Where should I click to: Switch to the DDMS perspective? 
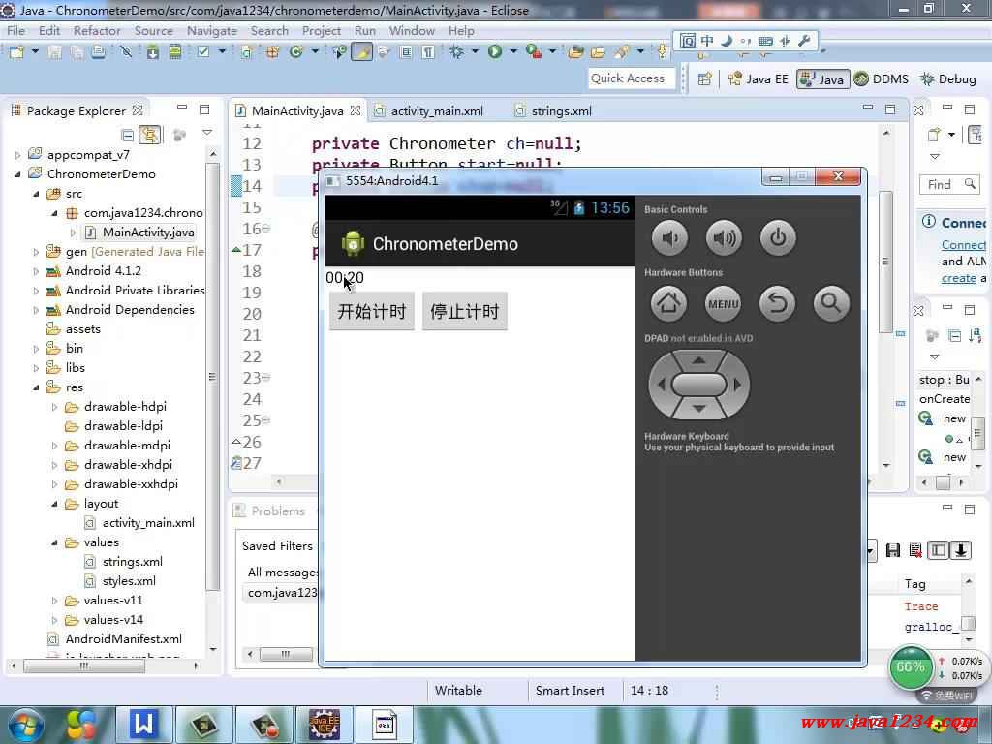coord(882,79)
